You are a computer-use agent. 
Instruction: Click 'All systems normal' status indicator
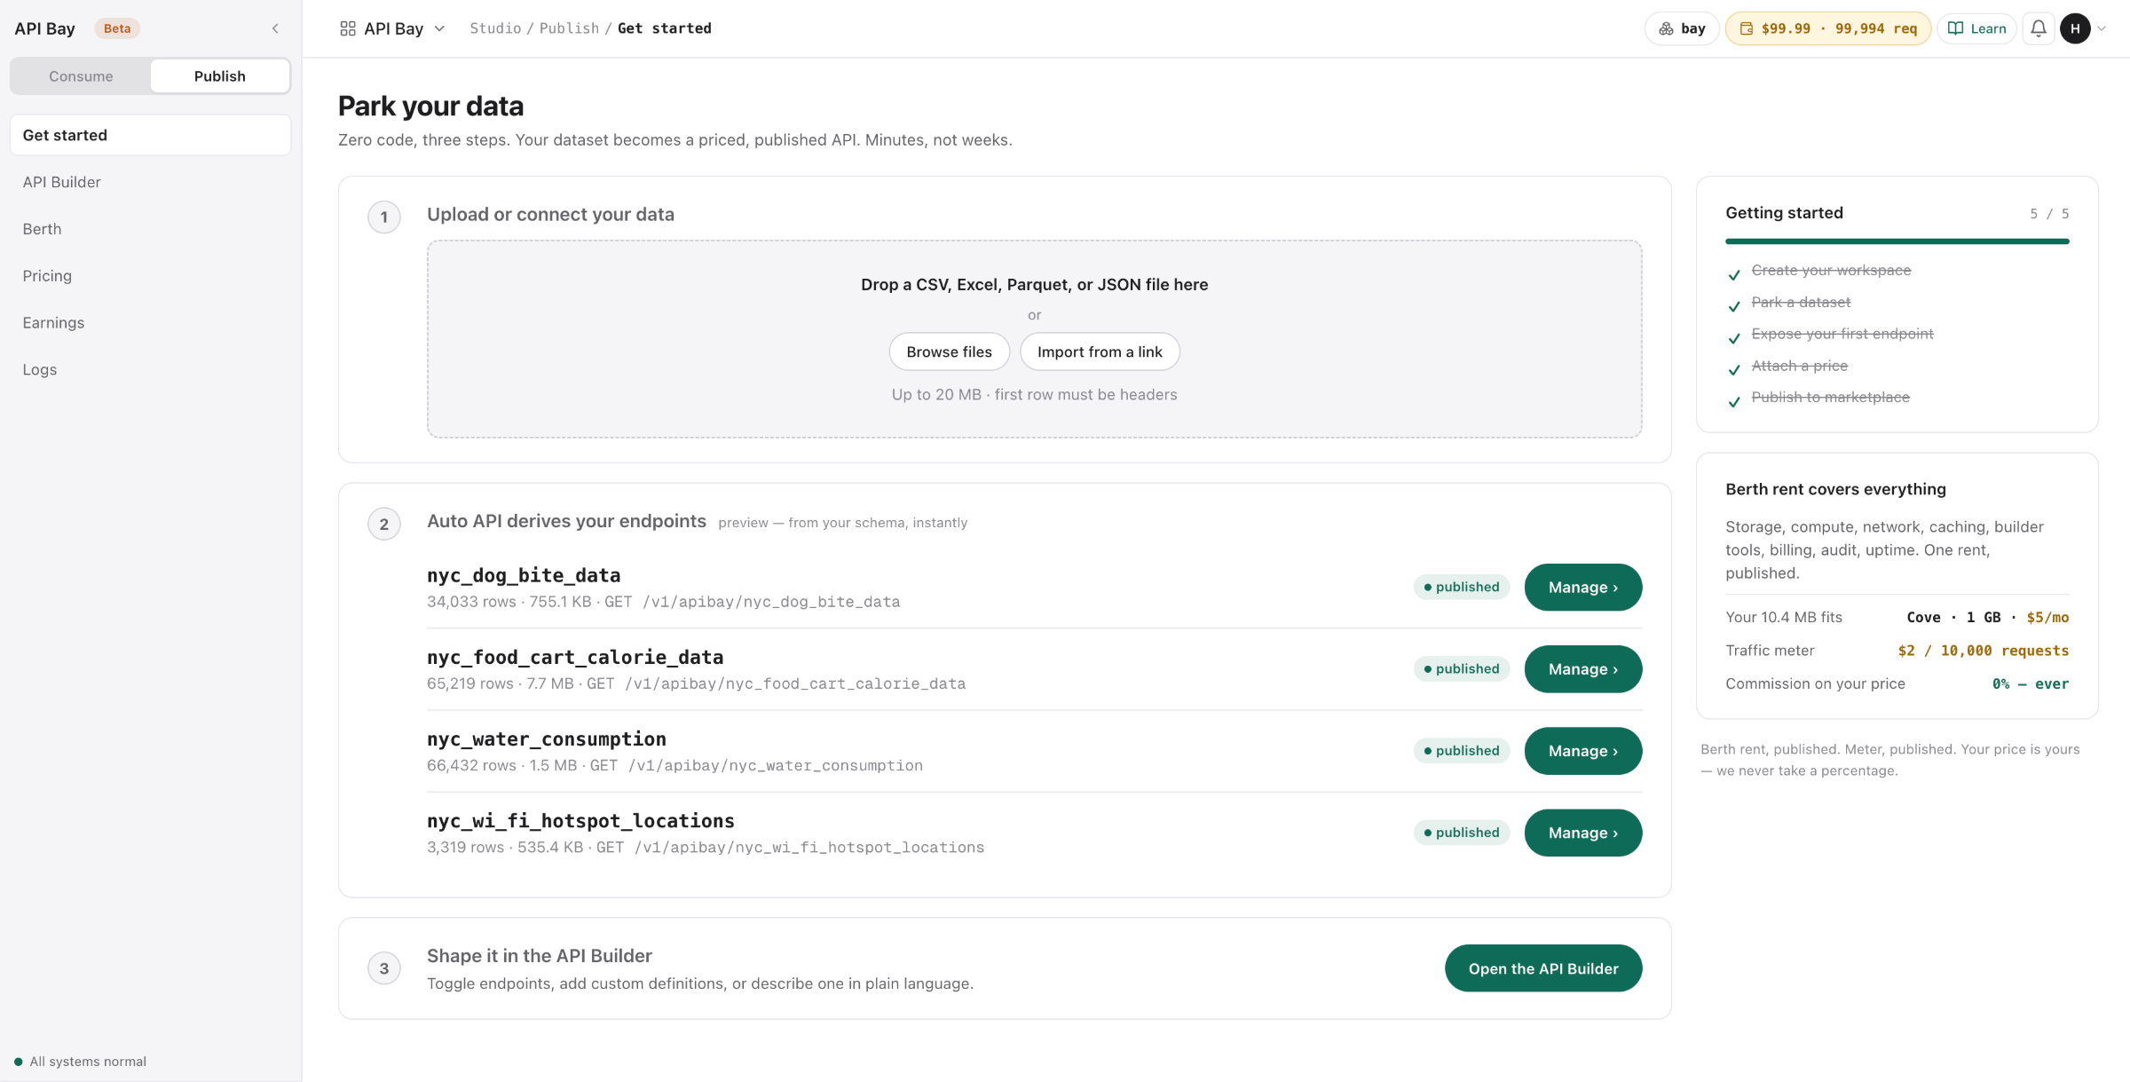point(80,1062)
